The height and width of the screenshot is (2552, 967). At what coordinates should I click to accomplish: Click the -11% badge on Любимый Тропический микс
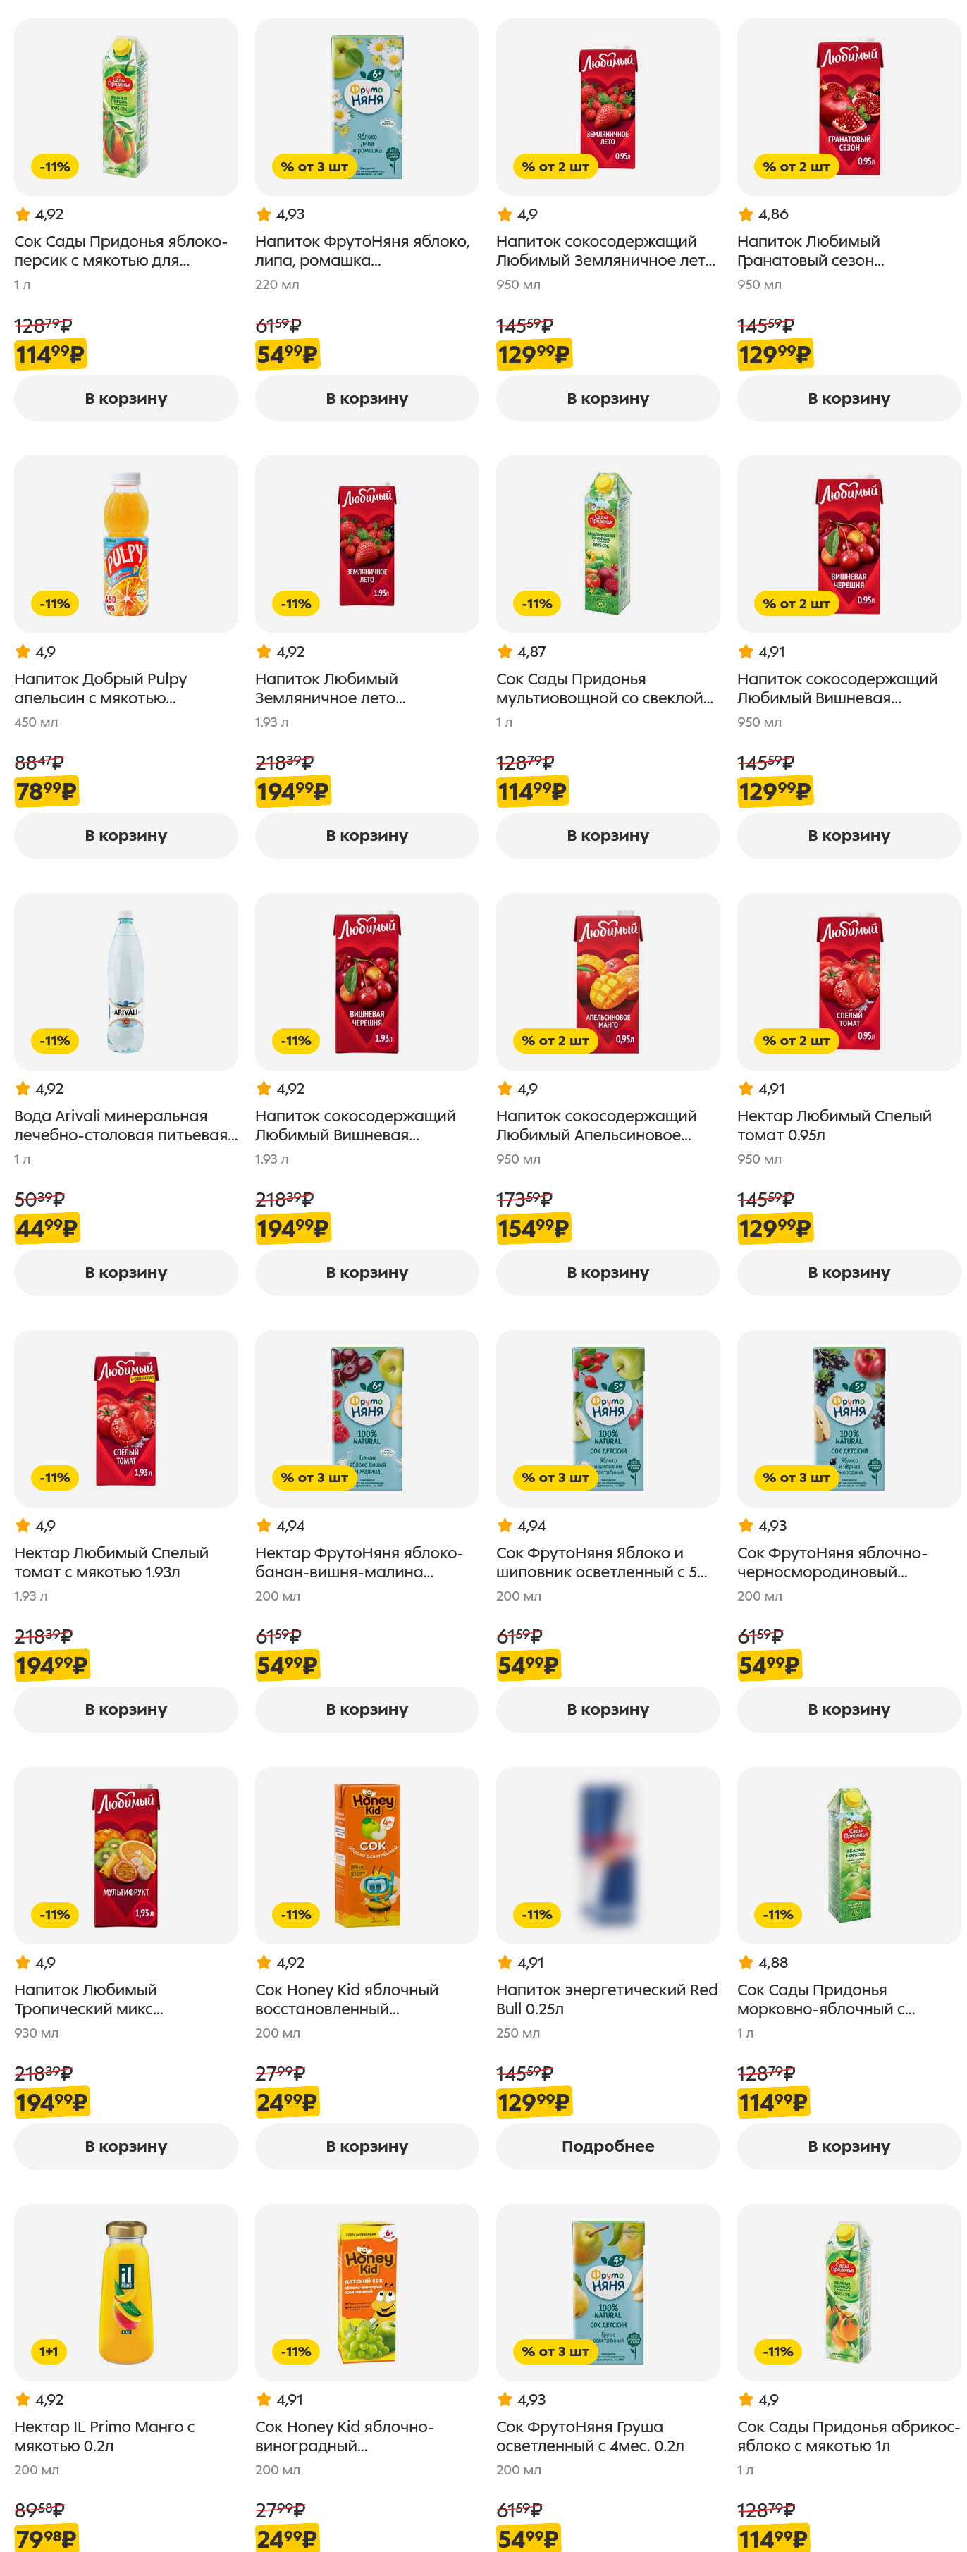pyautogui.click(x=56, y=1914)
